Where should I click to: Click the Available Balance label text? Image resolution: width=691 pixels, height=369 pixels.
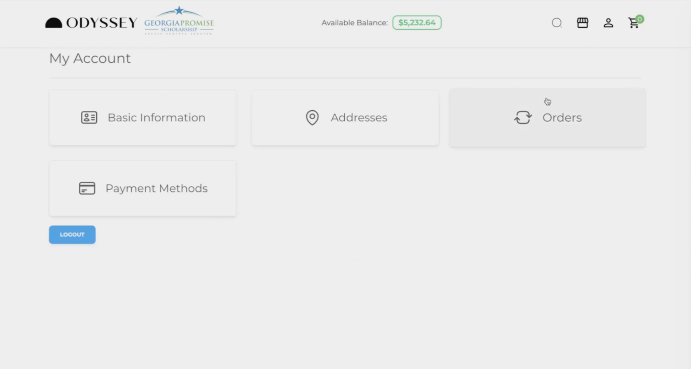[354, 23]
